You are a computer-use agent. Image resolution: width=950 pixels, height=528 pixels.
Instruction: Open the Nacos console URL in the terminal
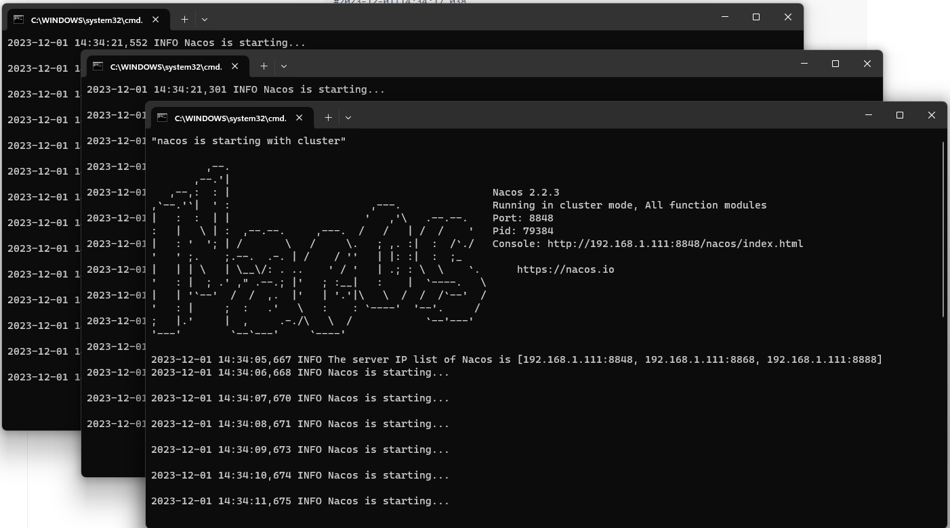(x=675, y=244)
